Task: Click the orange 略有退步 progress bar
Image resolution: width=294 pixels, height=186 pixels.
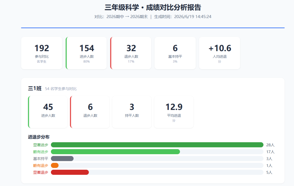Action: point(55,165)
